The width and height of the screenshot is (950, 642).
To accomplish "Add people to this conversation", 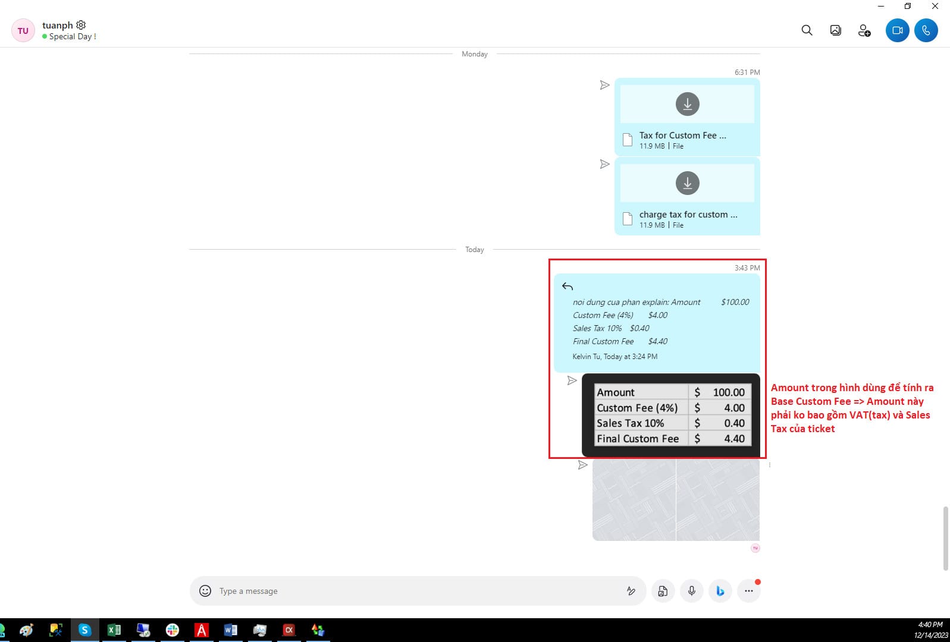I will tap(864, 30).
